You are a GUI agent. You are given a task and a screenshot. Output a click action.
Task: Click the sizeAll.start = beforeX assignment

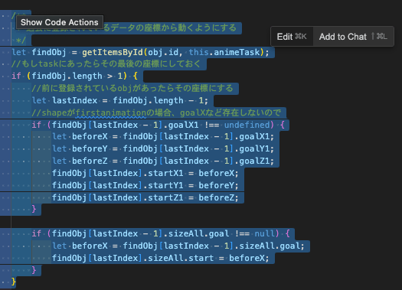161,258
